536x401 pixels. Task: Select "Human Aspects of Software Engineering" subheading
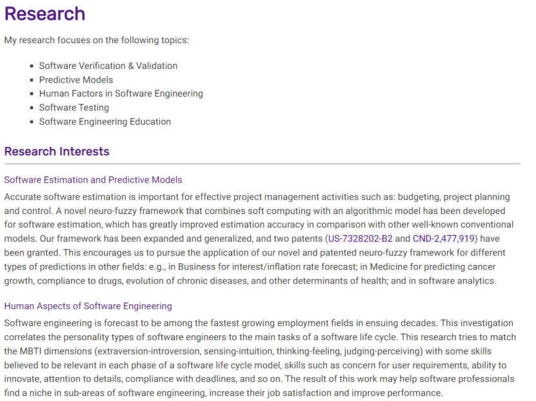coord(88,306)
